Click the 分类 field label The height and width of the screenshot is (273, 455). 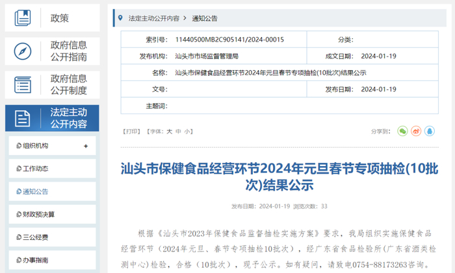pos(346,40)
